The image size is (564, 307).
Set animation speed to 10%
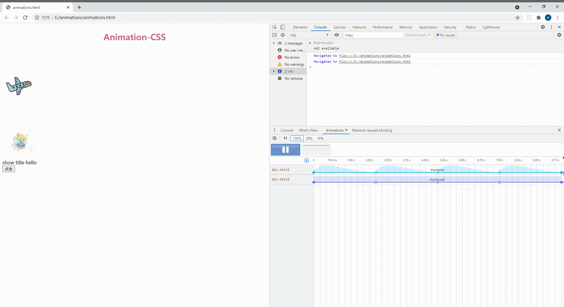(320, 139)
